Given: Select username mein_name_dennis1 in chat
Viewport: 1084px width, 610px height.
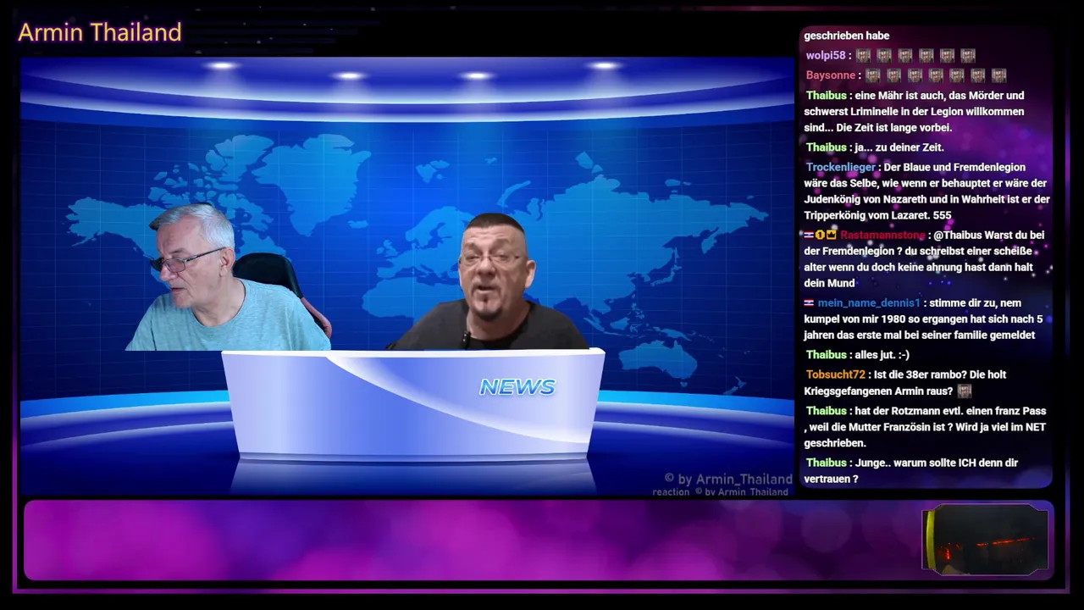Looking at the screenshot, I should (x=869, y=302).
